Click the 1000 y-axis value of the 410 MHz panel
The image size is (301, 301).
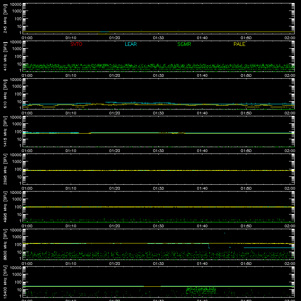click(x=17, y=49)
